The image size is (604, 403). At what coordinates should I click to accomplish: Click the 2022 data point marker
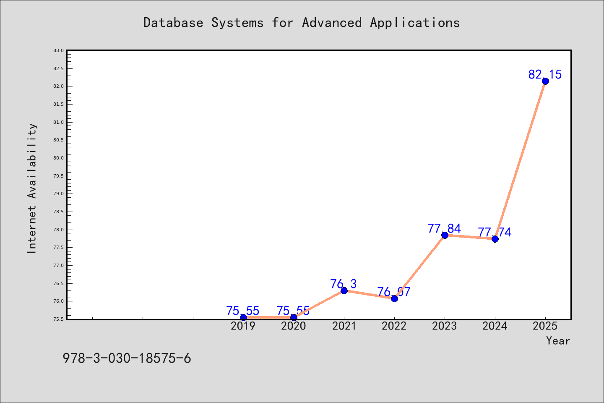394,298
